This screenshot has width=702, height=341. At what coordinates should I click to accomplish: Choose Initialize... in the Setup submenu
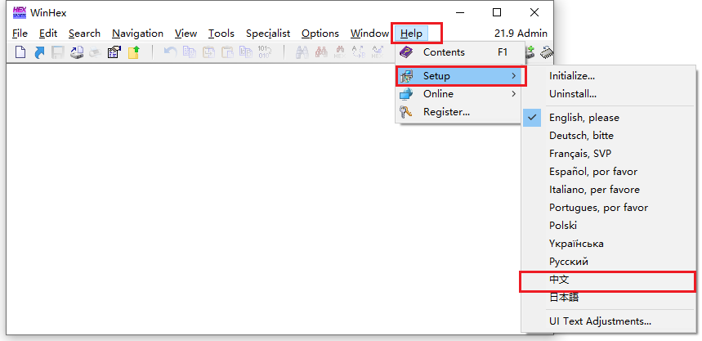(610, 76)
